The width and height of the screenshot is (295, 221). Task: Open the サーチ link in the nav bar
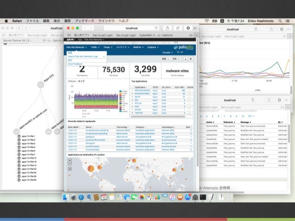[180, 53]
